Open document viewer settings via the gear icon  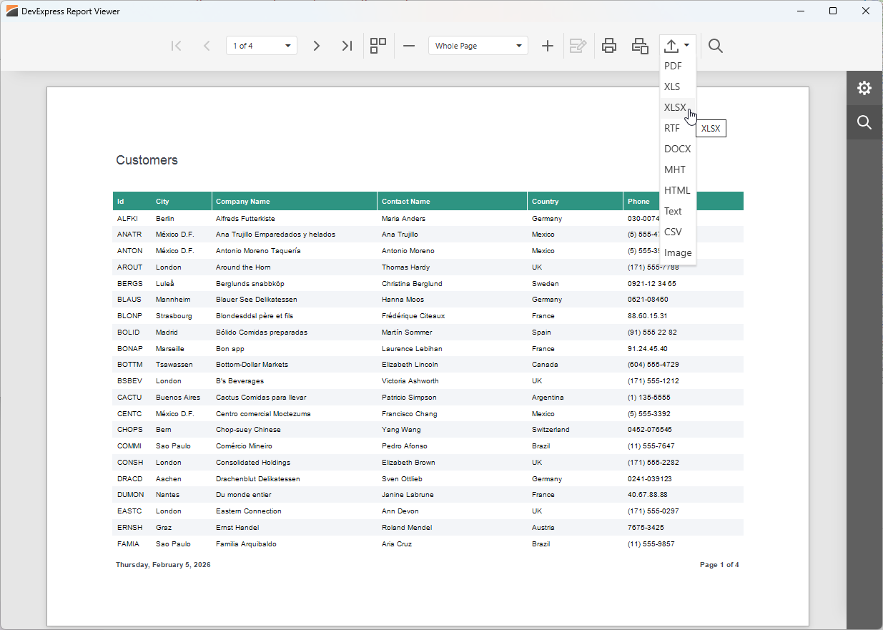point(864,87)
